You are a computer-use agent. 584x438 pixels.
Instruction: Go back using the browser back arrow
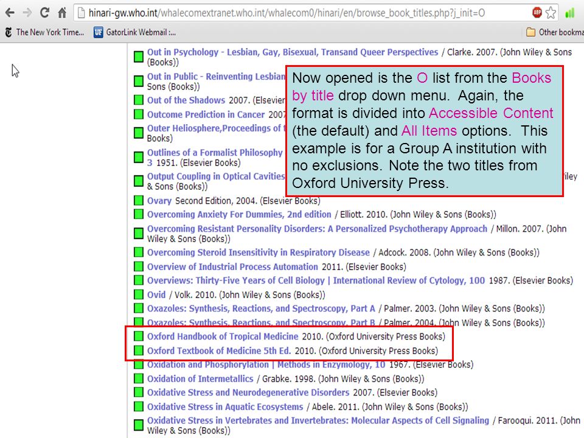point(10,13)
